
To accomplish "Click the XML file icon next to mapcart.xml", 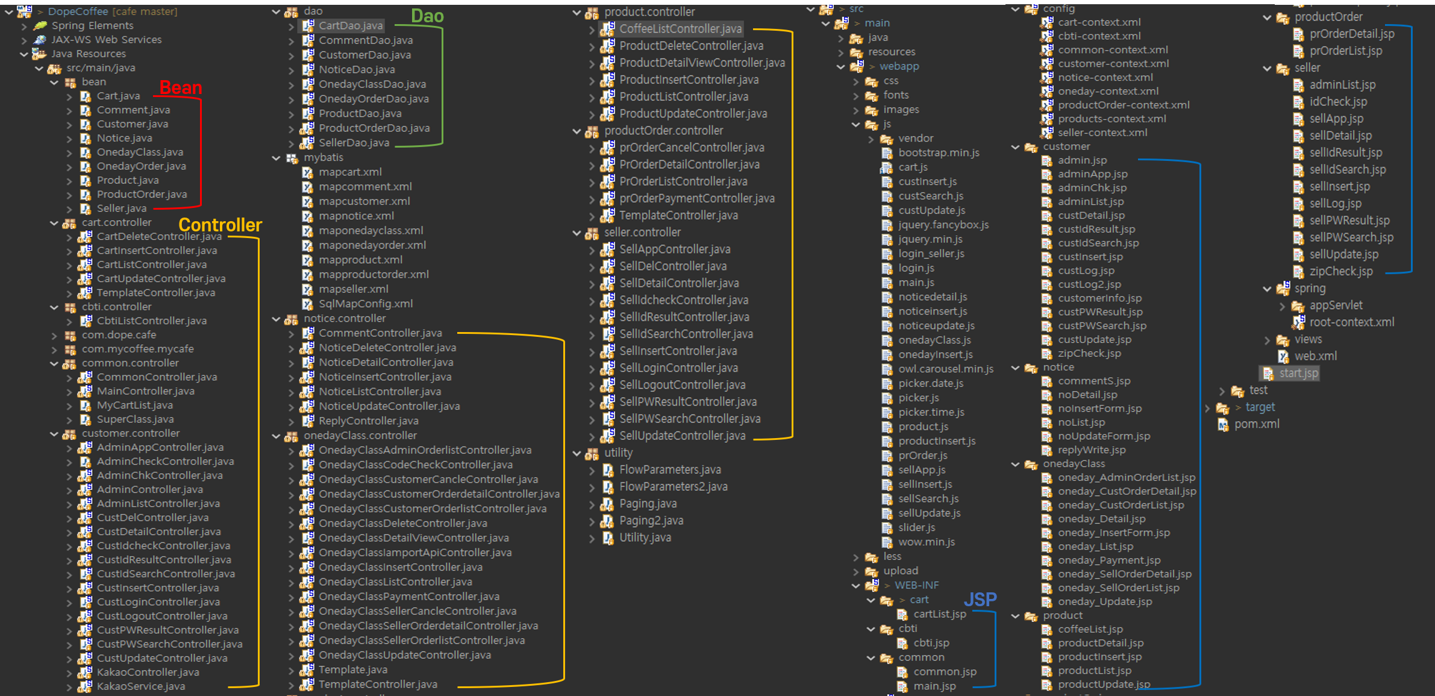I will [307, 172].
